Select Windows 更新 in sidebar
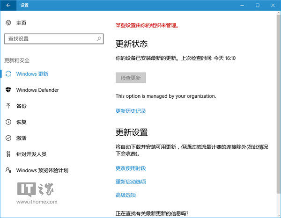The height and width of the screenshot is (218, 281). pyautogui.click(x=32, y=74)
